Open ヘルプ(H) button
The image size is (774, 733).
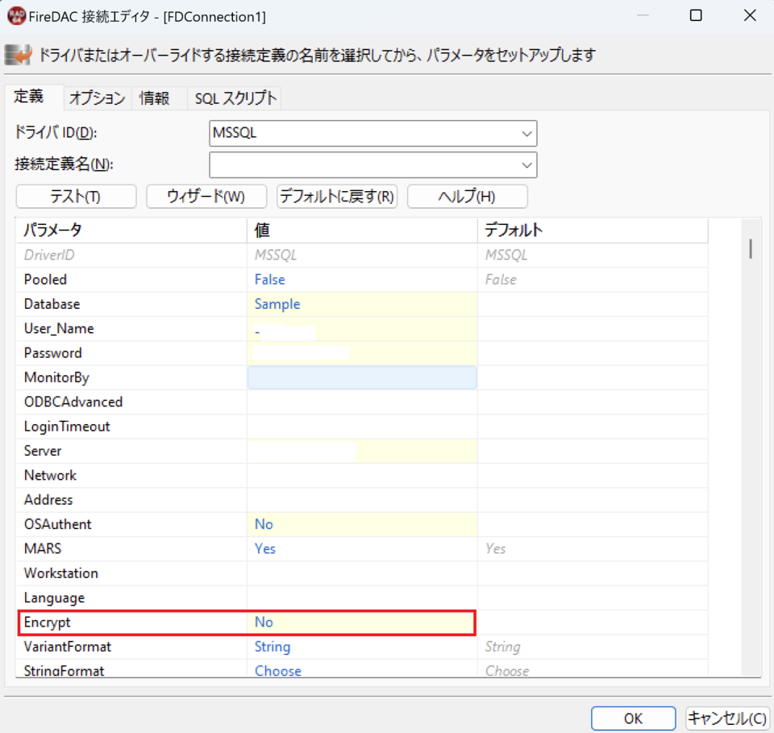[468, 197]
